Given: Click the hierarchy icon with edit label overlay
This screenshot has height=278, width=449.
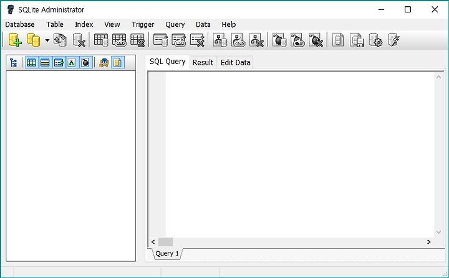Looking at the screenshot, I should pos(238,40).
